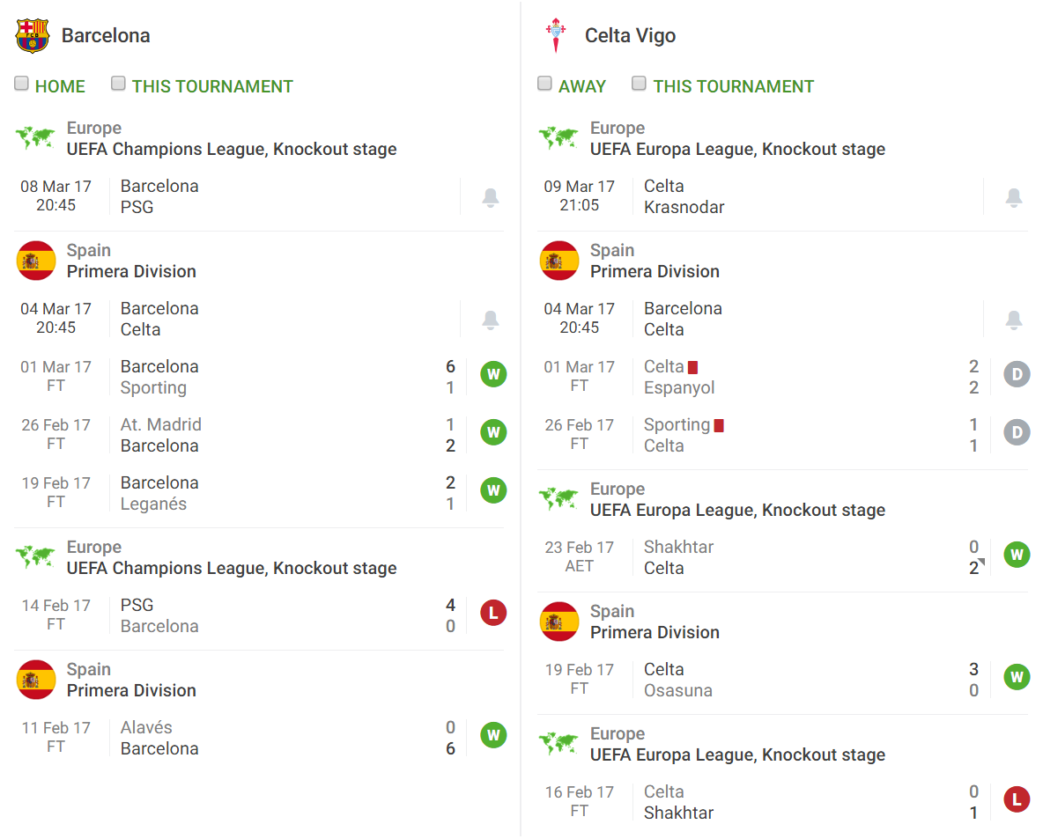Click the Barcelona team name heading
This screenshot has height=839, width=1043.
pos(106,35)
